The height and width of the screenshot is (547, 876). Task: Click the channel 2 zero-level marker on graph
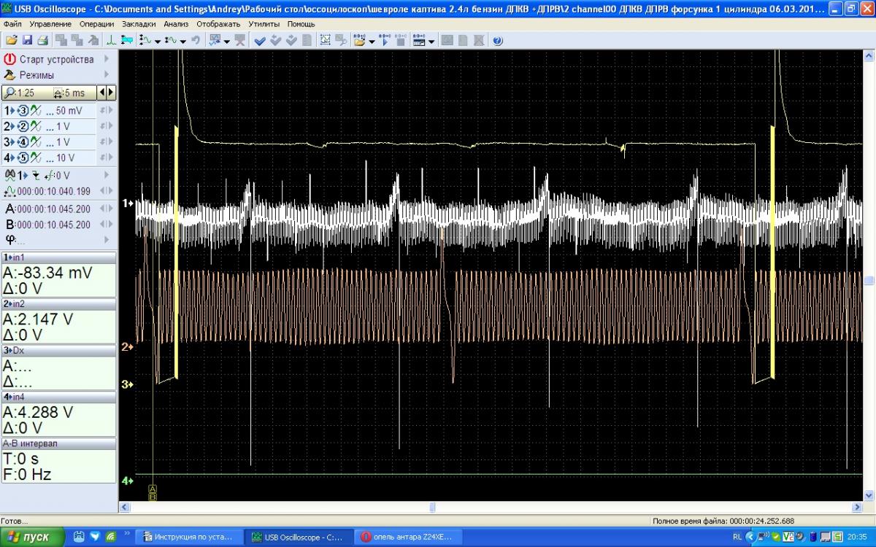tap(127, 346)
